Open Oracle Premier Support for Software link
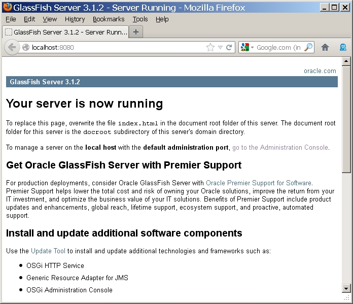The width and height of the screenshot is (353, 304). click(259, 183)
